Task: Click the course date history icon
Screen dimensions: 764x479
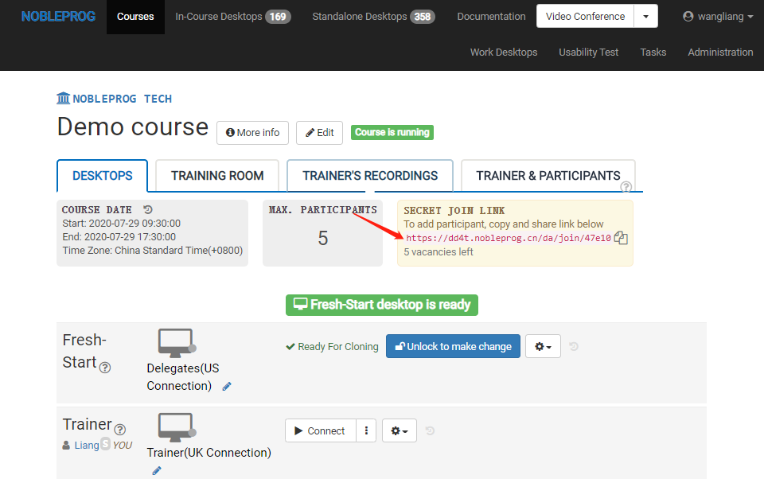Action: tap(148, 209)
